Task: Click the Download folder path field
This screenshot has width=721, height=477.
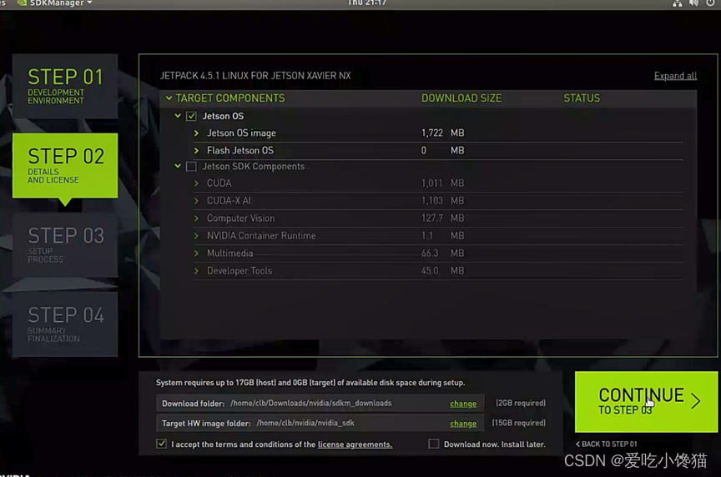Action: 320,403
